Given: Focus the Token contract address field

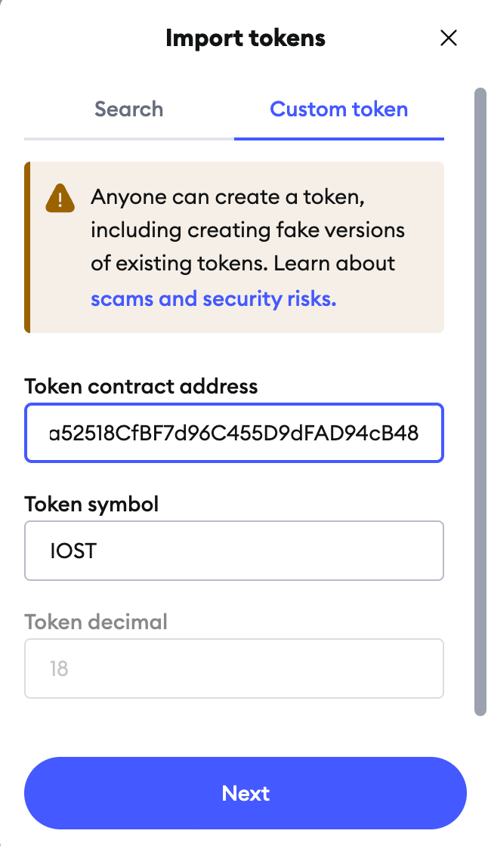Looking at the screenshot, I should 234,433.
